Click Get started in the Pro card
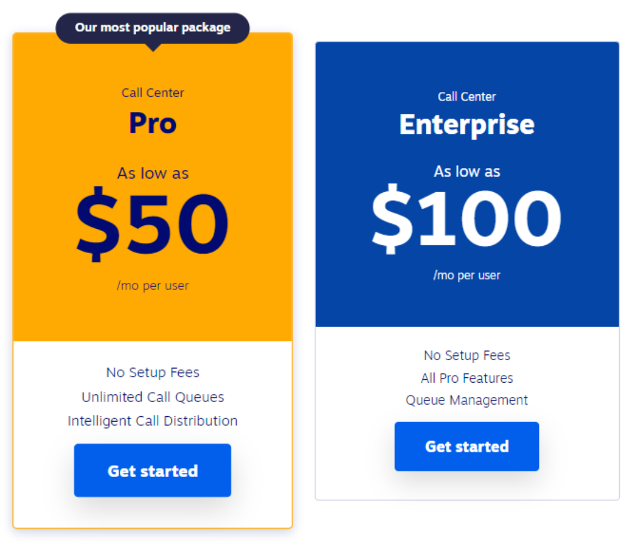 pos(153,471)
